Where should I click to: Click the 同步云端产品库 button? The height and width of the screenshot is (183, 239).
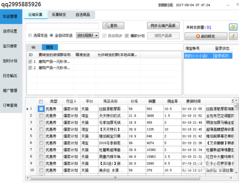pos(163,26)
